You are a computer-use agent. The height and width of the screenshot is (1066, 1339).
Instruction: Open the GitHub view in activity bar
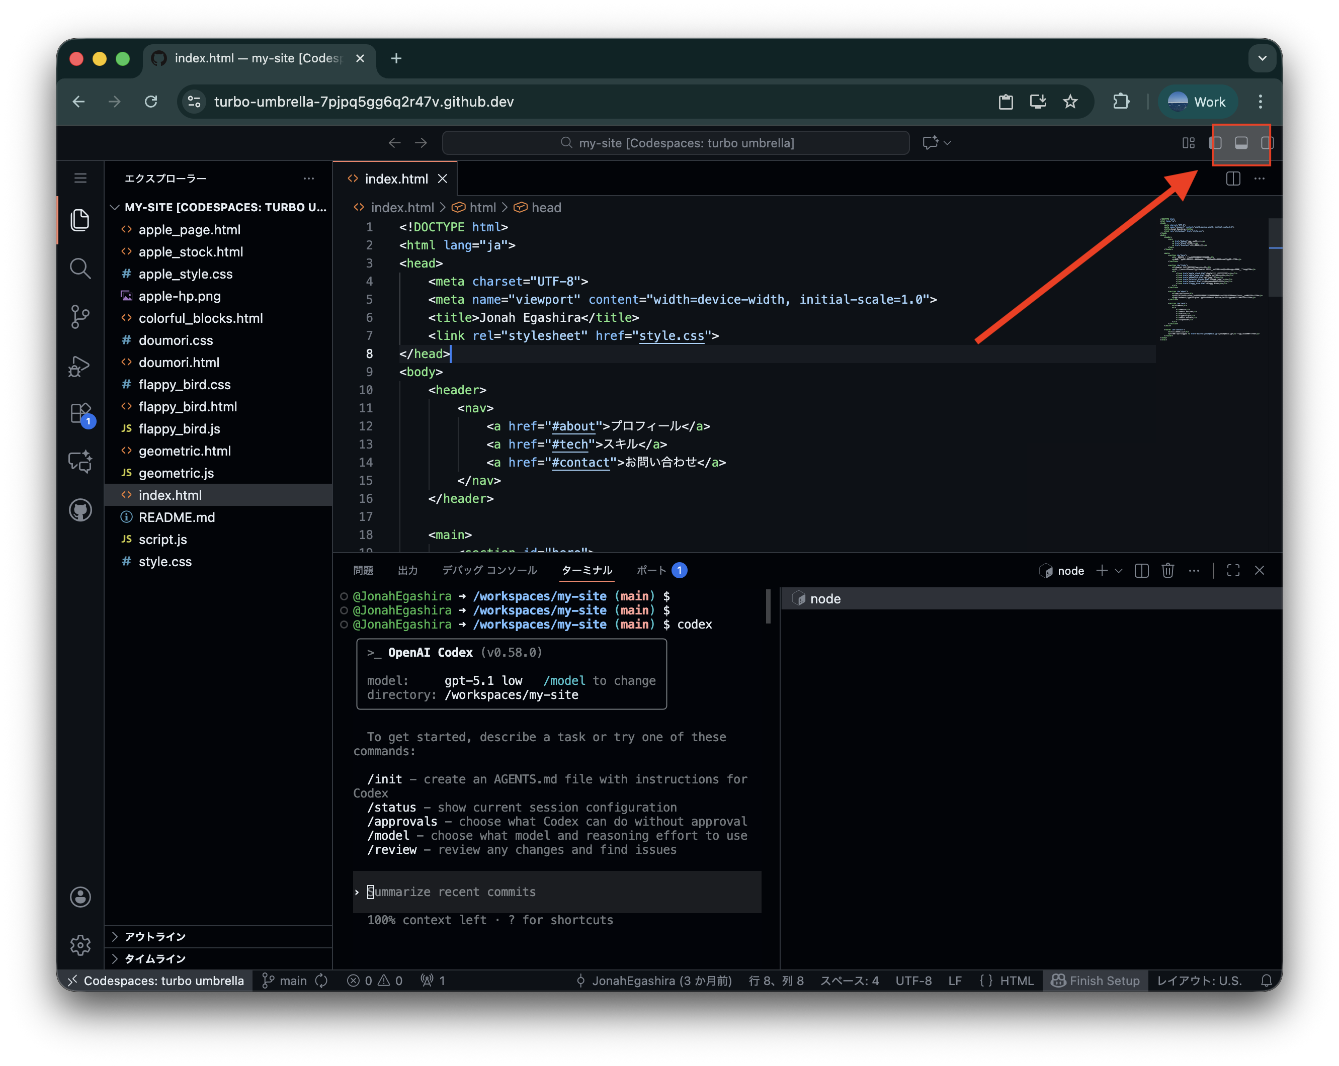pyautogui.click(x=80, y=510)
